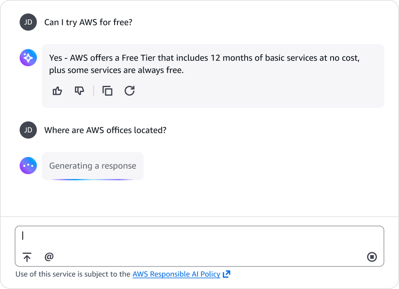
Task: Click the "Generating a response" bubble
Action: point(92,166)
